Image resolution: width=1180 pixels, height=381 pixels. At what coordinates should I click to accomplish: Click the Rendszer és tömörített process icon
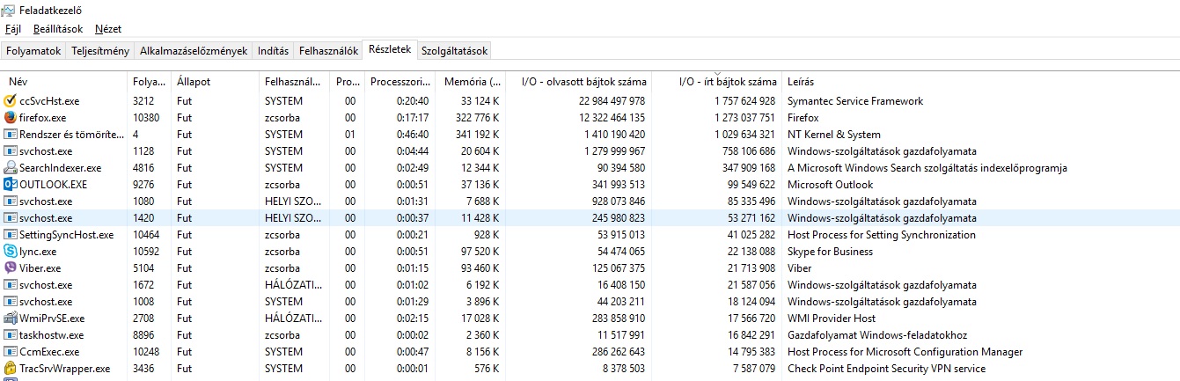tap(11, 135)
